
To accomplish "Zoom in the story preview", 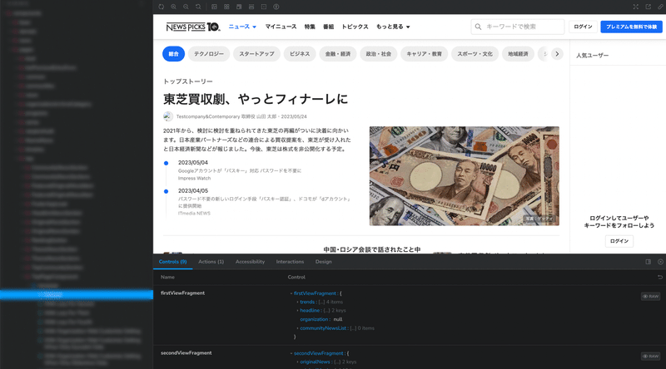I will click(x=173, y=7).
